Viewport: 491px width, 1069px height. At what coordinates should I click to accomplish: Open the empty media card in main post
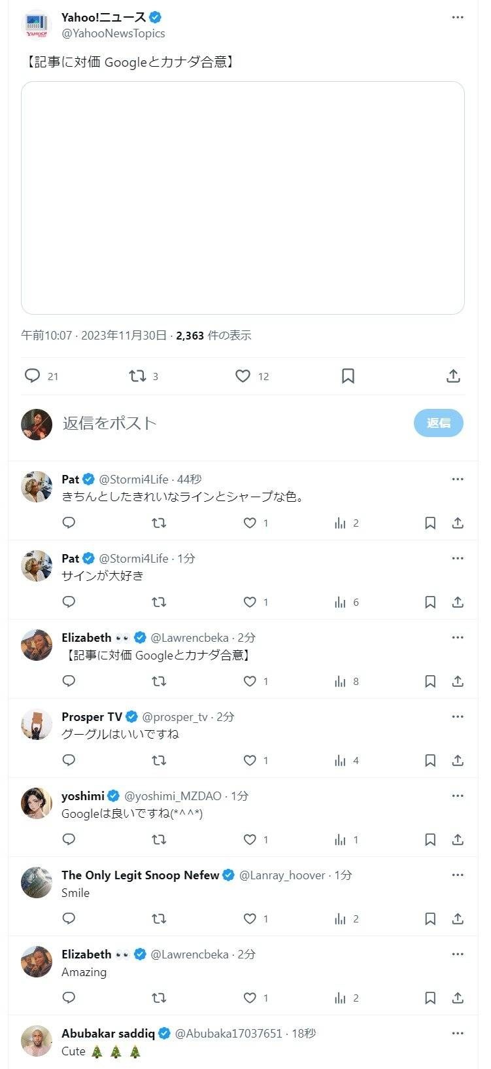tap(243, 198)
